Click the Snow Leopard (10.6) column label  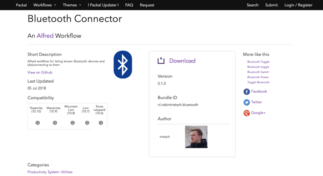(x=99, y=110)
